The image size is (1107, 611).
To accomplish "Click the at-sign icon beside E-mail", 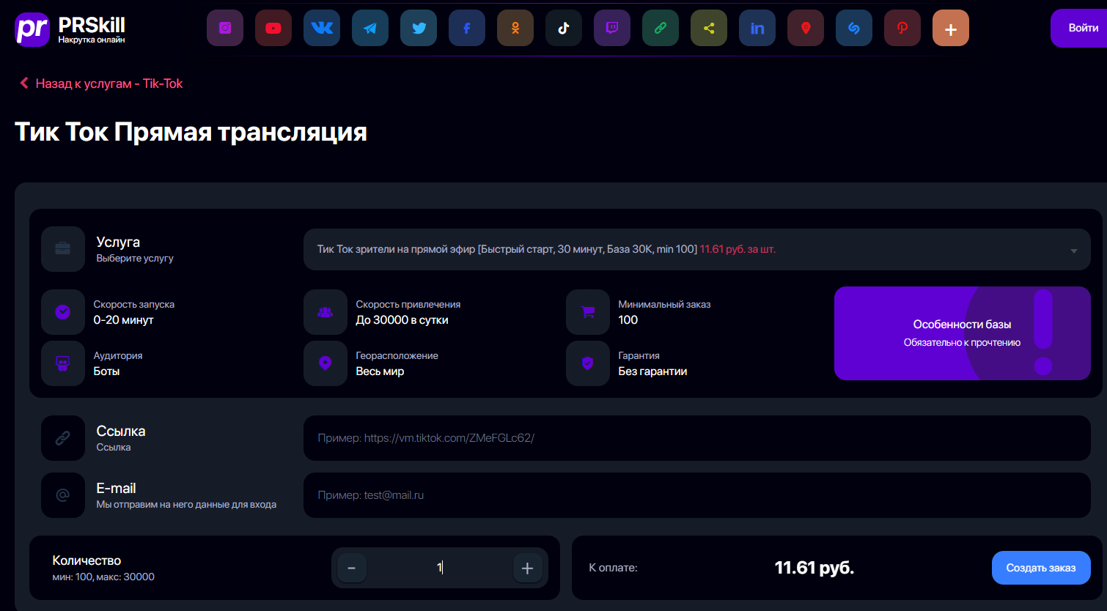I will (63, 495).
